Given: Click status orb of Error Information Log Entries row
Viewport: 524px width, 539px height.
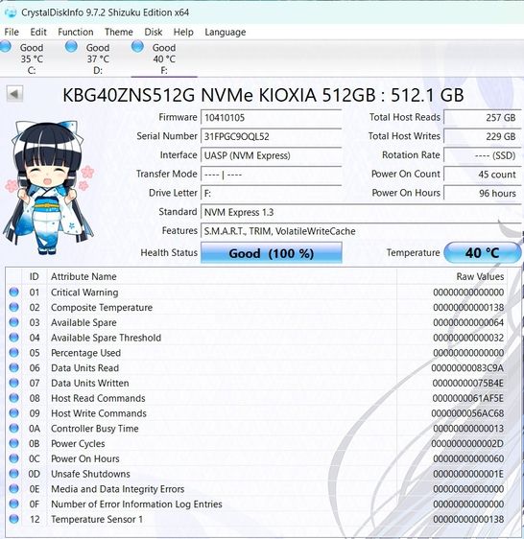Looking at the screenshot, I should coord(13,504).
